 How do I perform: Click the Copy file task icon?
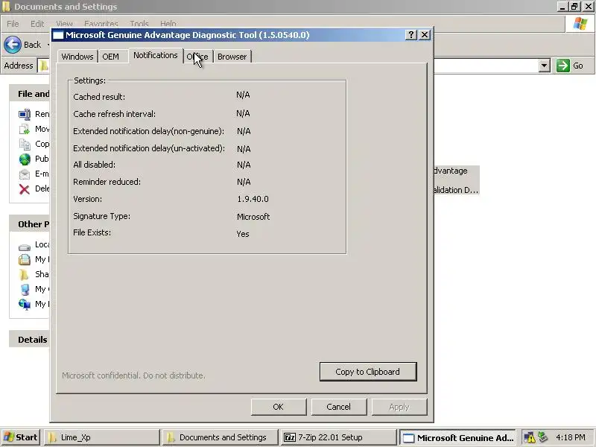[25, 145]
